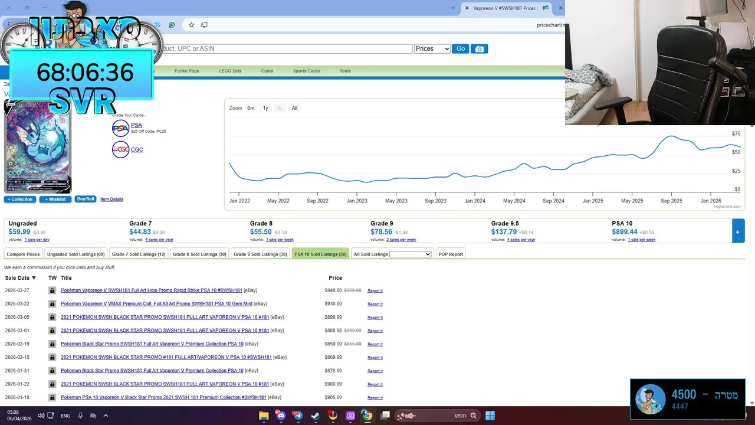Click the purple app icon in the taskbar
Viewport: 755px width, 425px height.
(350, 416)
